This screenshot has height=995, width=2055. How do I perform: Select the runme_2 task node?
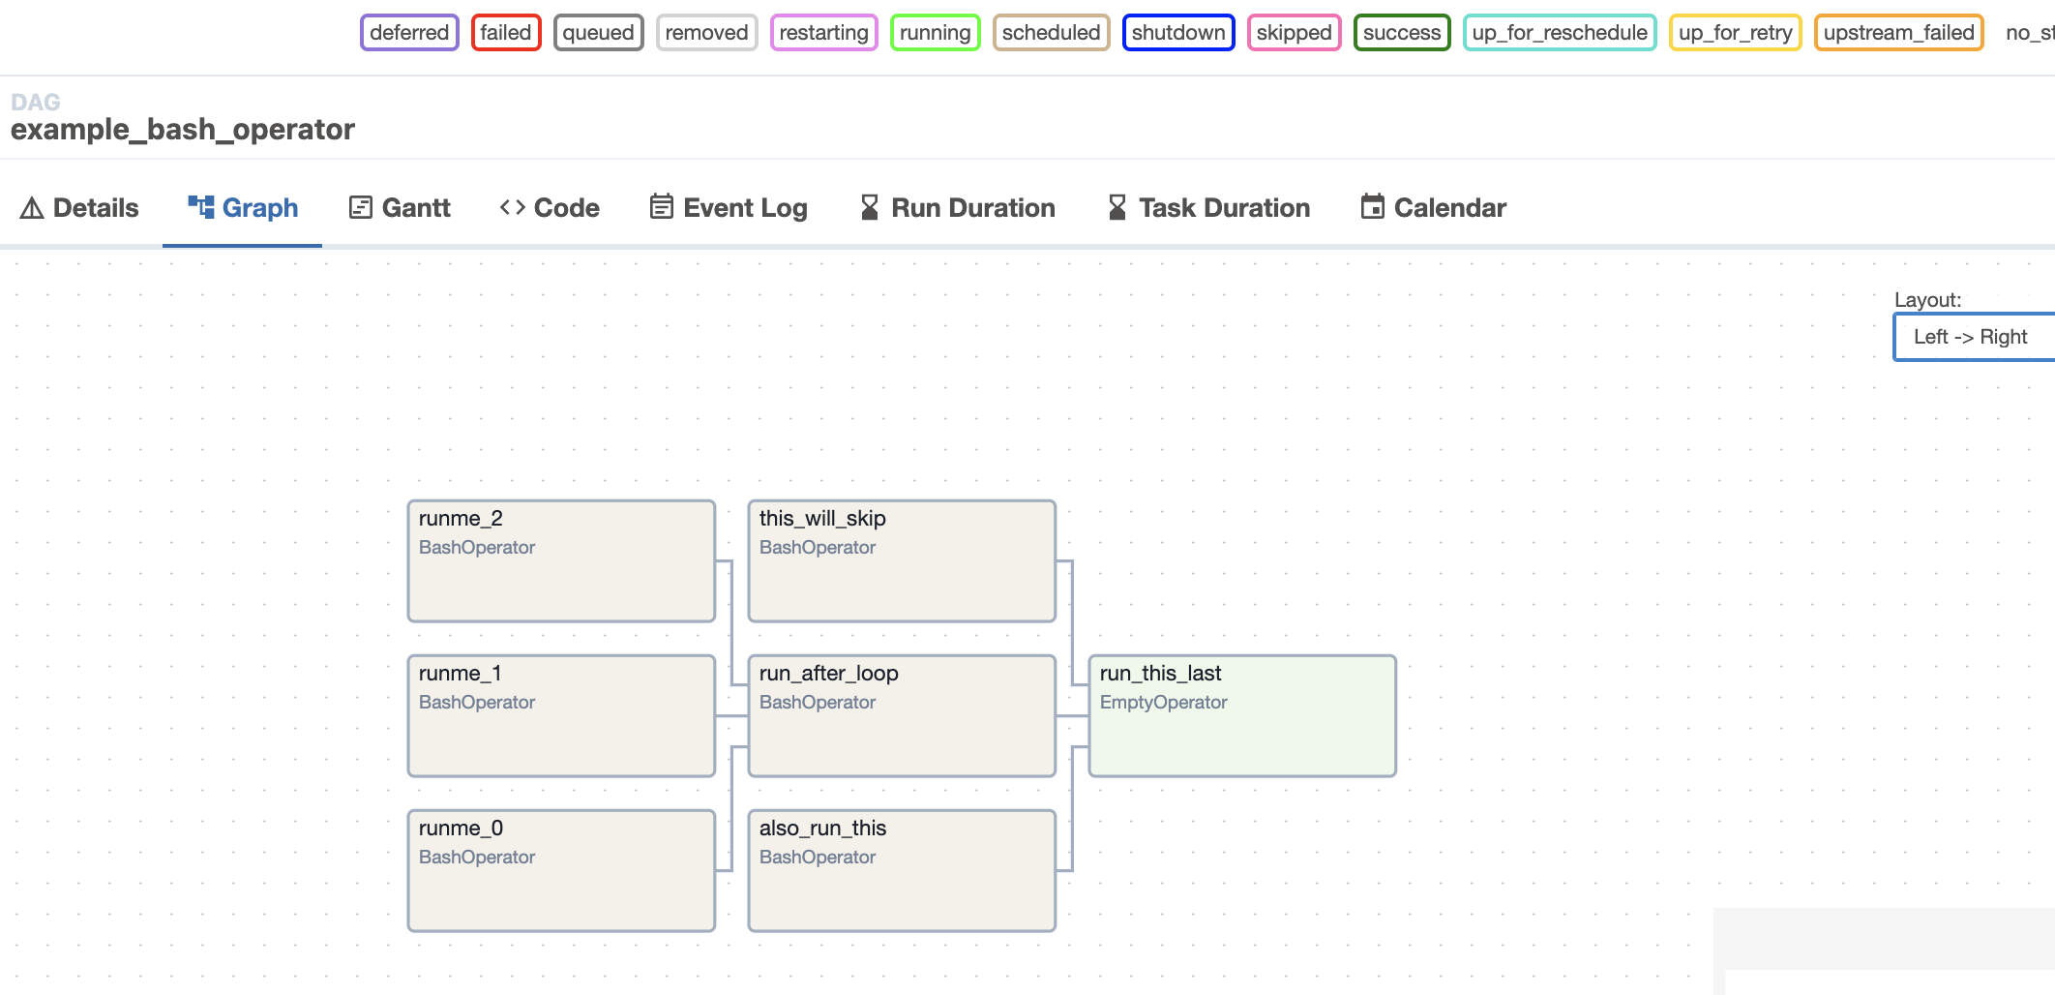point(561,561)
